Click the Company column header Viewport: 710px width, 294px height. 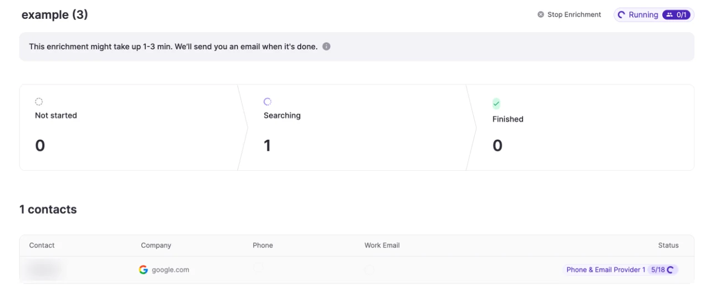tap(156, 245)
